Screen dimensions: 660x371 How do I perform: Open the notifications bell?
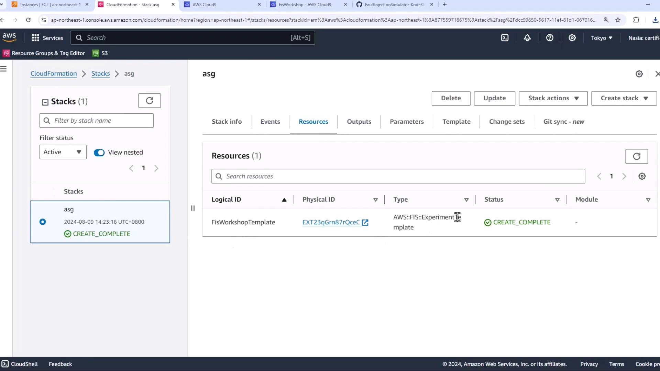point(527,38)
